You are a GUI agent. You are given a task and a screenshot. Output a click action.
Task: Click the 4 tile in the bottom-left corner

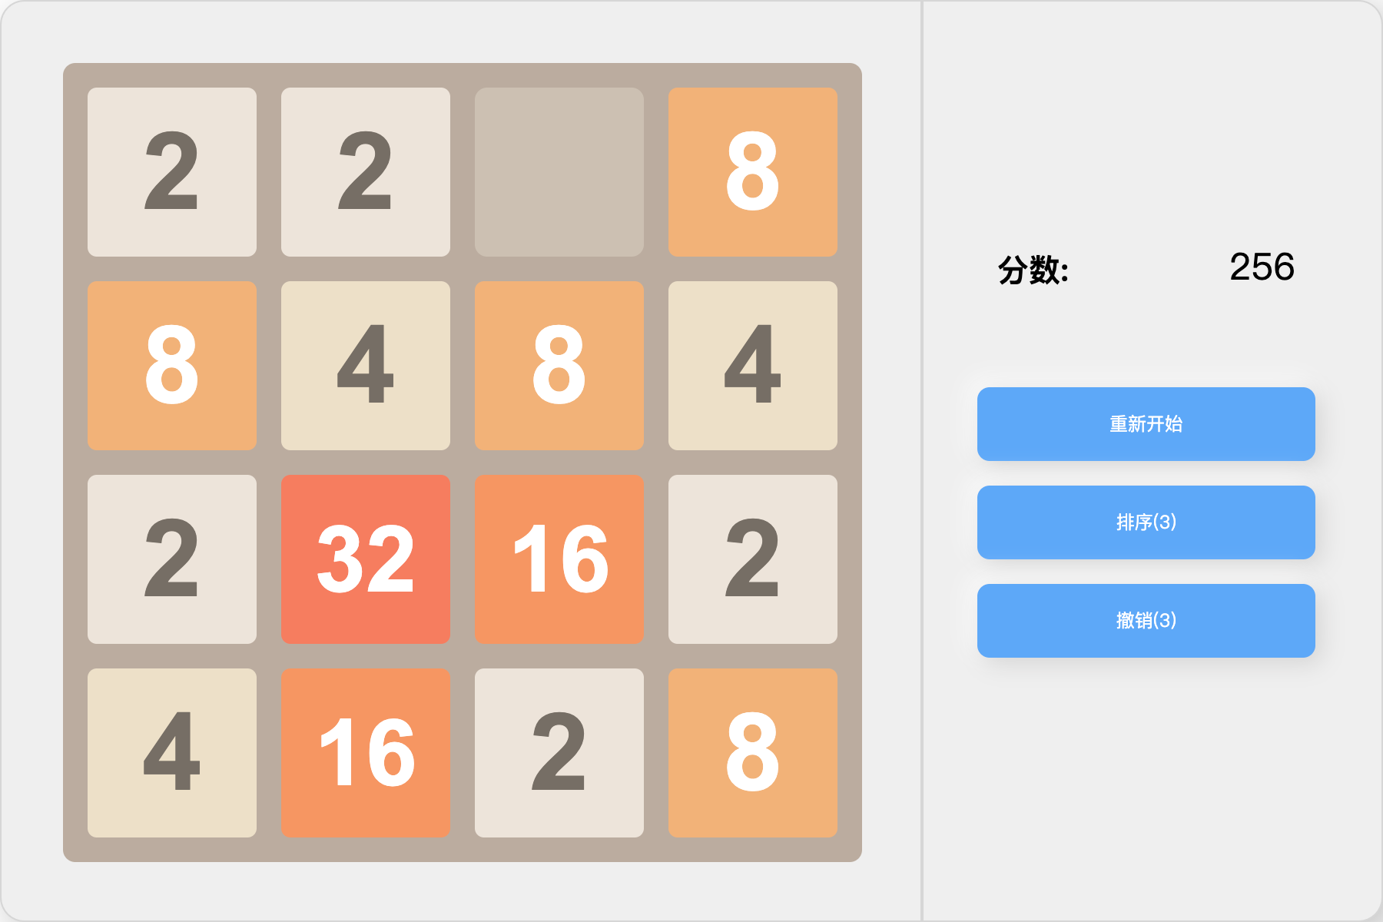click(x=172, y=753)
